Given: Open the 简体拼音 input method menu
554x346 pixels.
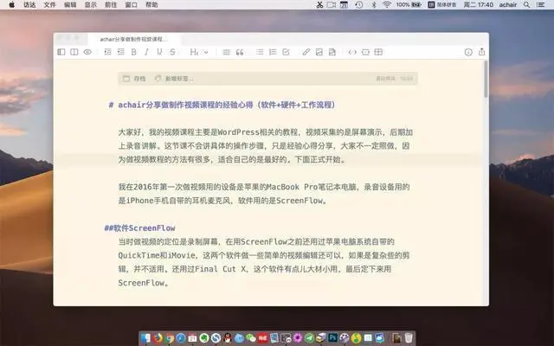Looking at the screenshot, I should coord(442,4).
